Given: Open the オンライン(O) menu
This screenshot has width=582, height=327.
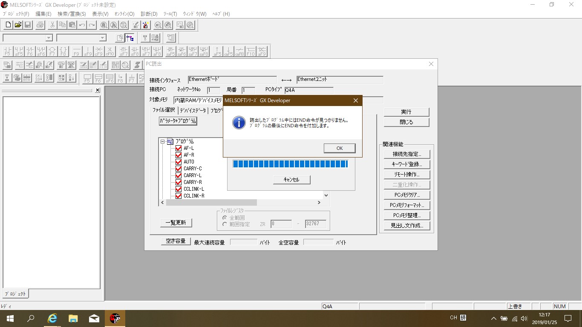Looking at the screenshot, I should point(124,14).
